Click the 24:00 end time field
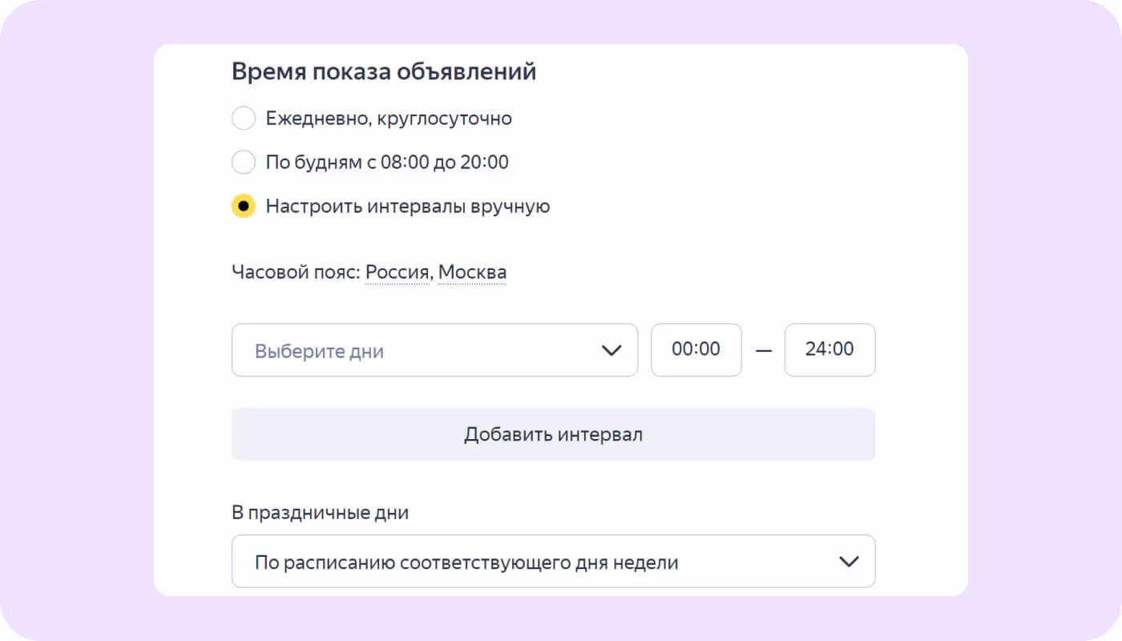The height and width of the screenshot is (641, 1122). pos(829,350)
